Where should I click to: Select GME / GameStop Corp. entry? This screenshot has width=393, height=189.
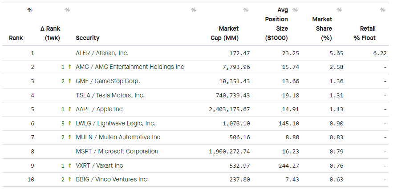tap(108, 81)
